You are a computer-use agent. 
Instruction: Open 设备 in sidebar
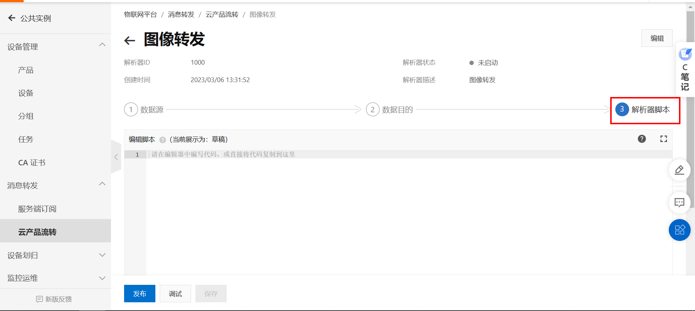[x=26, y=93]
